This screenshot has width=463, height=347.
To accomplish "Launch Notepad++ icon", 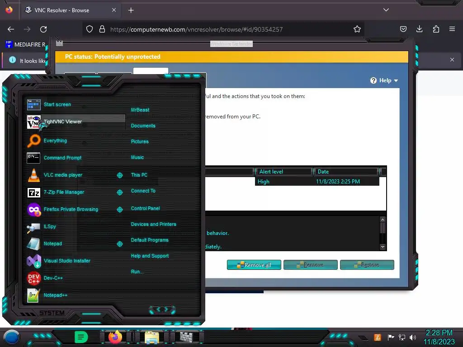I will pos(33,295).
